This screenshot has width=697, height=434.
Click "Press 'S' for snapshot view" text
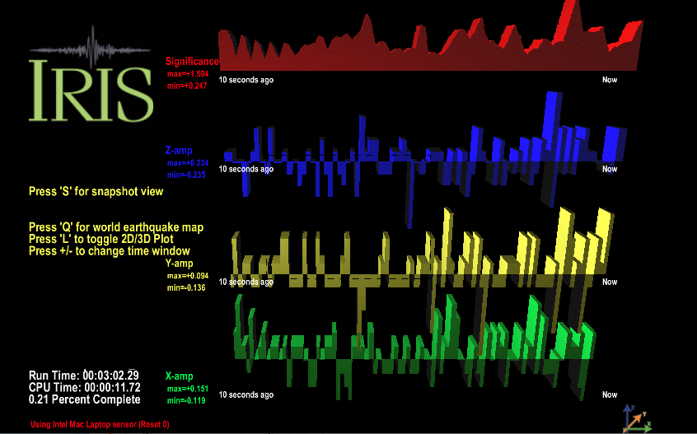96,191
